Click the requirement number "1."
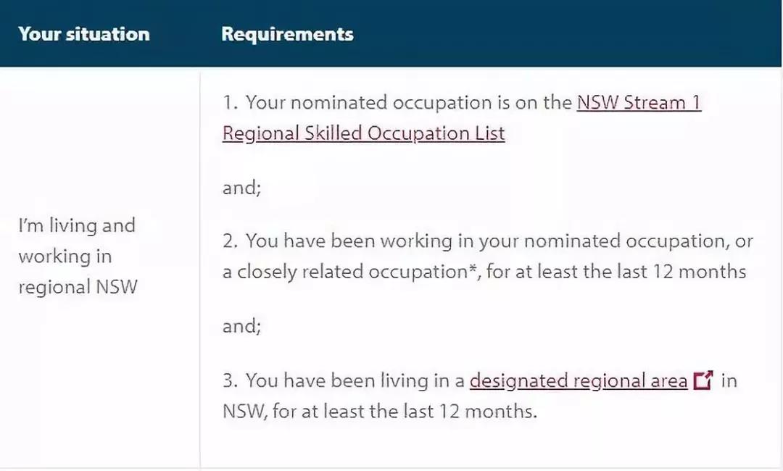783x471 pixels. [x=230, y=103]
